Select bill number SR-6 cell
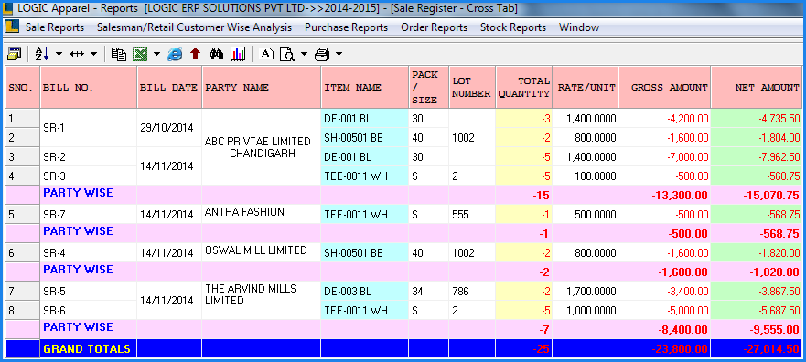Image resolution: width=806 pixels, height=362 pixels. point(89,310)
